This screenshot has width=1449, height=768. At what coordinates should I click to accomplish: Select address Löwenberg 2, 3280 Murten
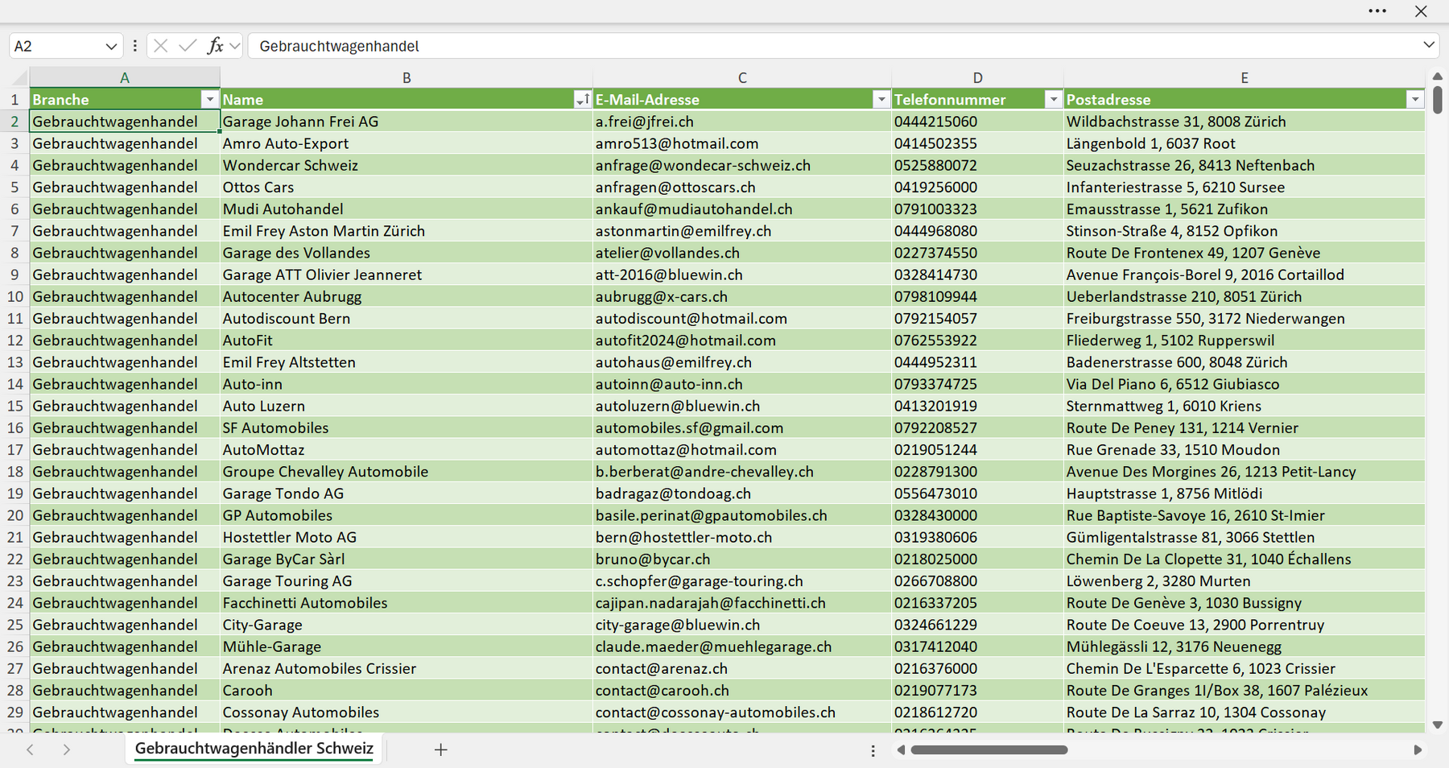pos(1245,580)
